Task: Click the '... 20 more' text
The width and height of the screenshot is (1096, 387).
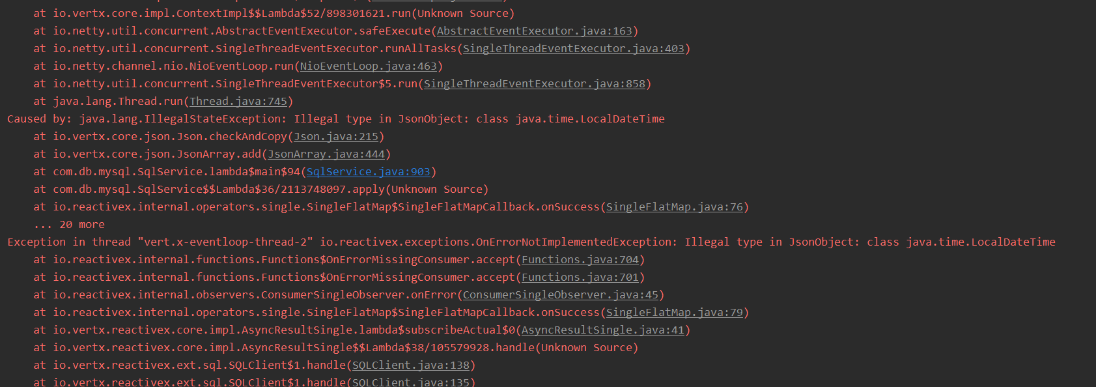Action: [x=69, y=224]
